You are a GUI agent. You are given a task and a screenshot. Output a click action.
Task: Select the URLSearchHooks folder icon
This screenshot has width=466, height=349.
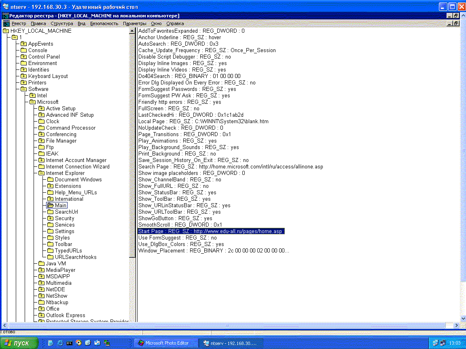coord(50,257)
